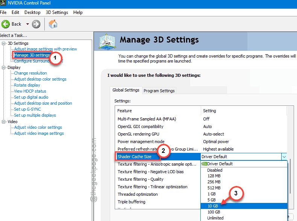
Task: Switch to the Program Settings tab
Action: [159, 91]
